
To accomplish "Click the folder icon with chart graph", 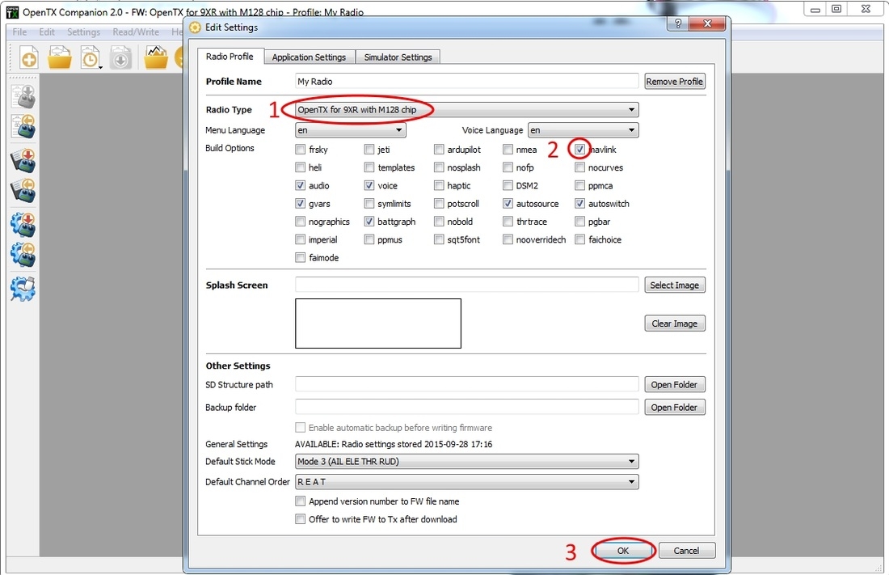I will tap(155, 57).
